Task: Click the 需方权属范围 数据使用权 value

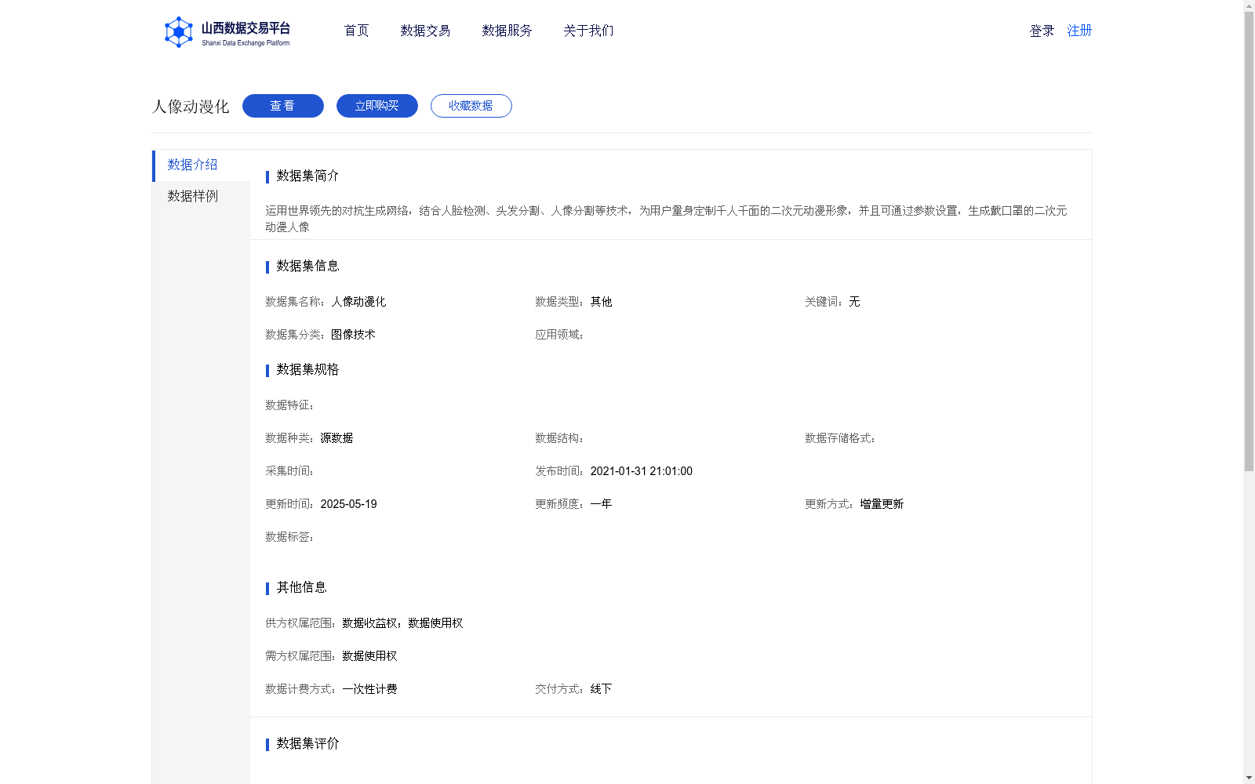Action: coord(369,656)
